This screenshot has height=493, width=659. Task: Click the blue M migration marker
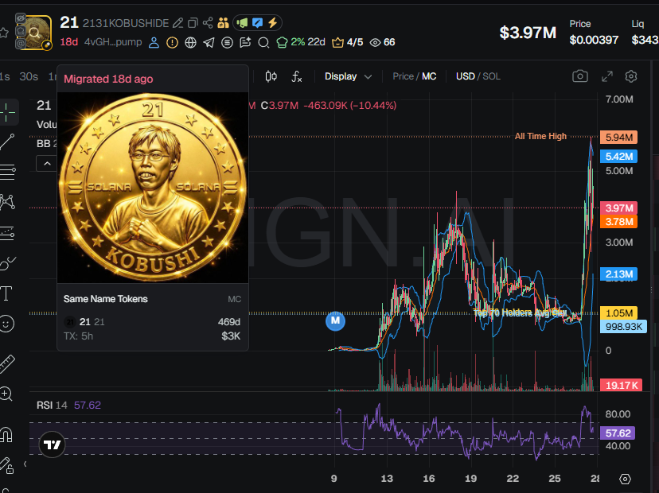click(x=335, y=320)
